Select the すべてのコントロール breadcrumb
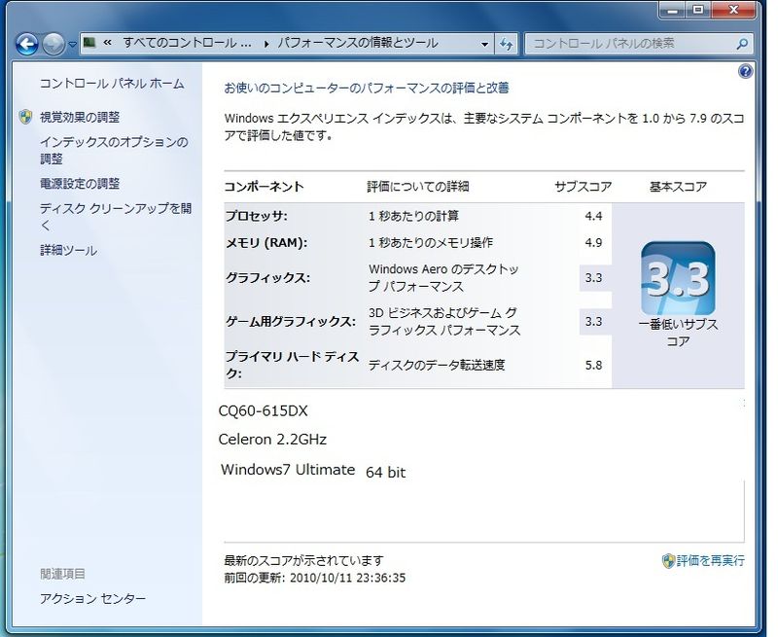Viewport: 778px width, 637px height. [x=187, y=43]
